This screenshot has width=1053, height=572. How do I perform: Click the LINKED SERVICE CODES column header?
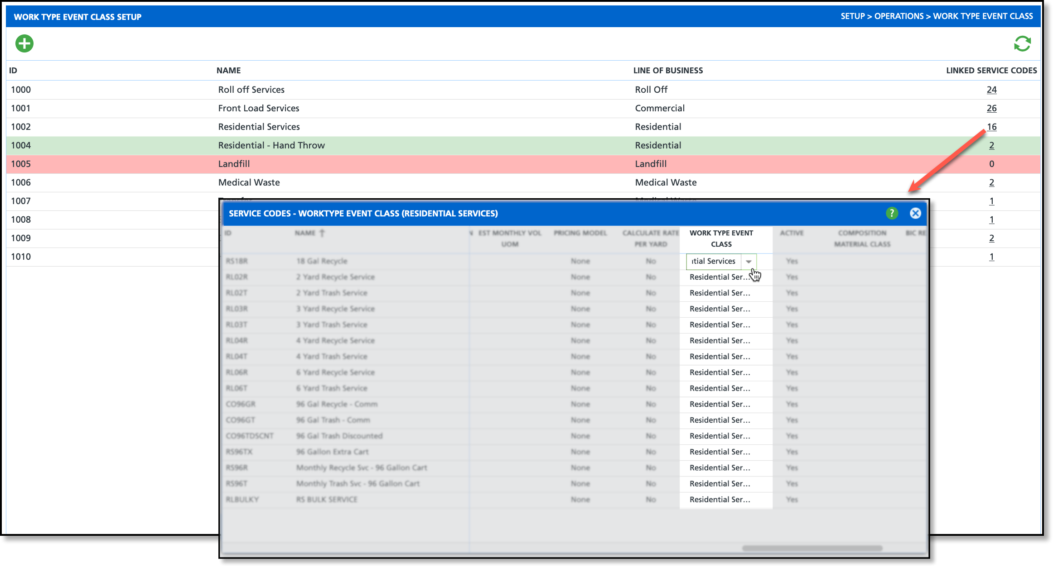[x=991, y=71]
